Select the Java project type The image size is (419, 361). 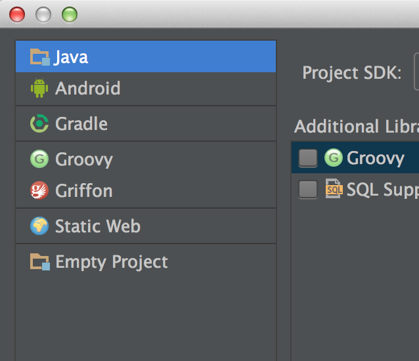[146, 56]
